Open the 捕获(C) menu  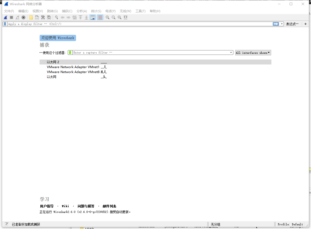(x=67, y=11)
